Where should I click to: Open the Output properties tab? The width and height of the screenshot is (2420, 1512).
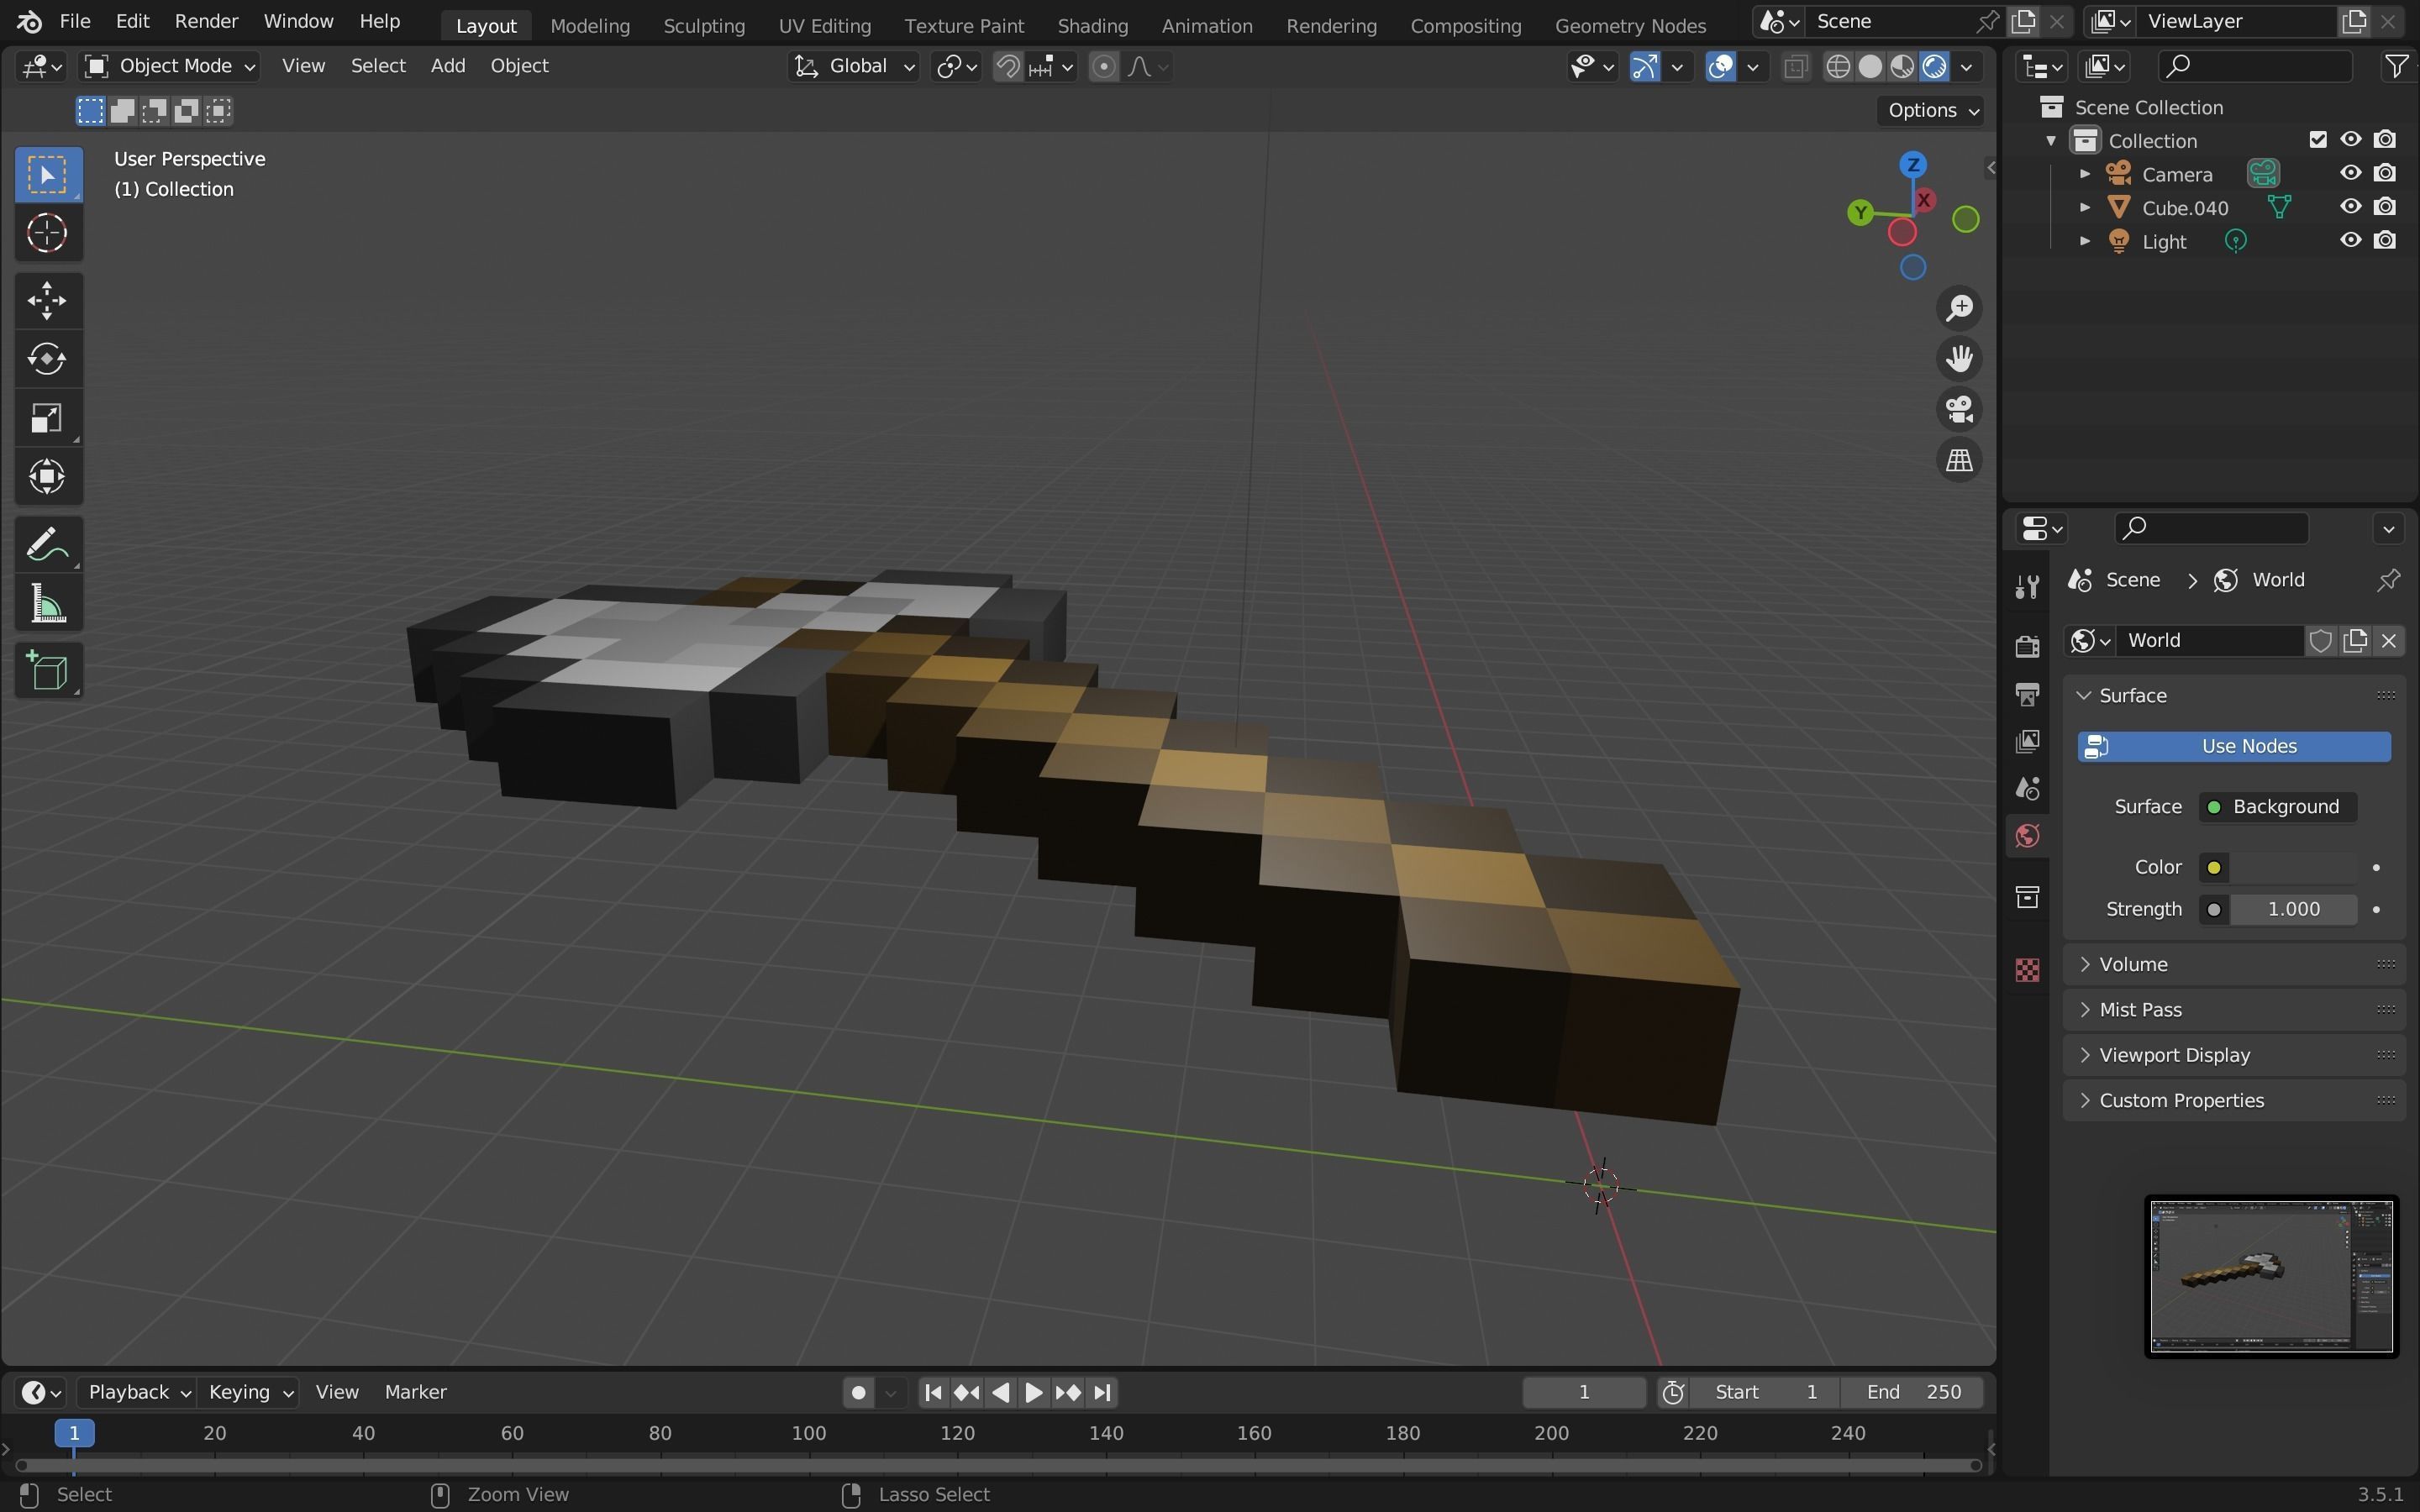pos(2027,694)
